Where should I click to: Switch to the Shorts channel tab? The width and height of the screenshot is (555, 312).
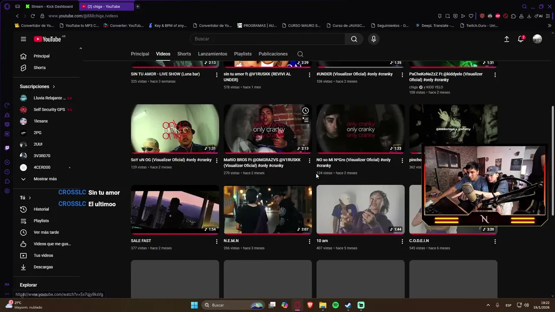tap(184, 54)
